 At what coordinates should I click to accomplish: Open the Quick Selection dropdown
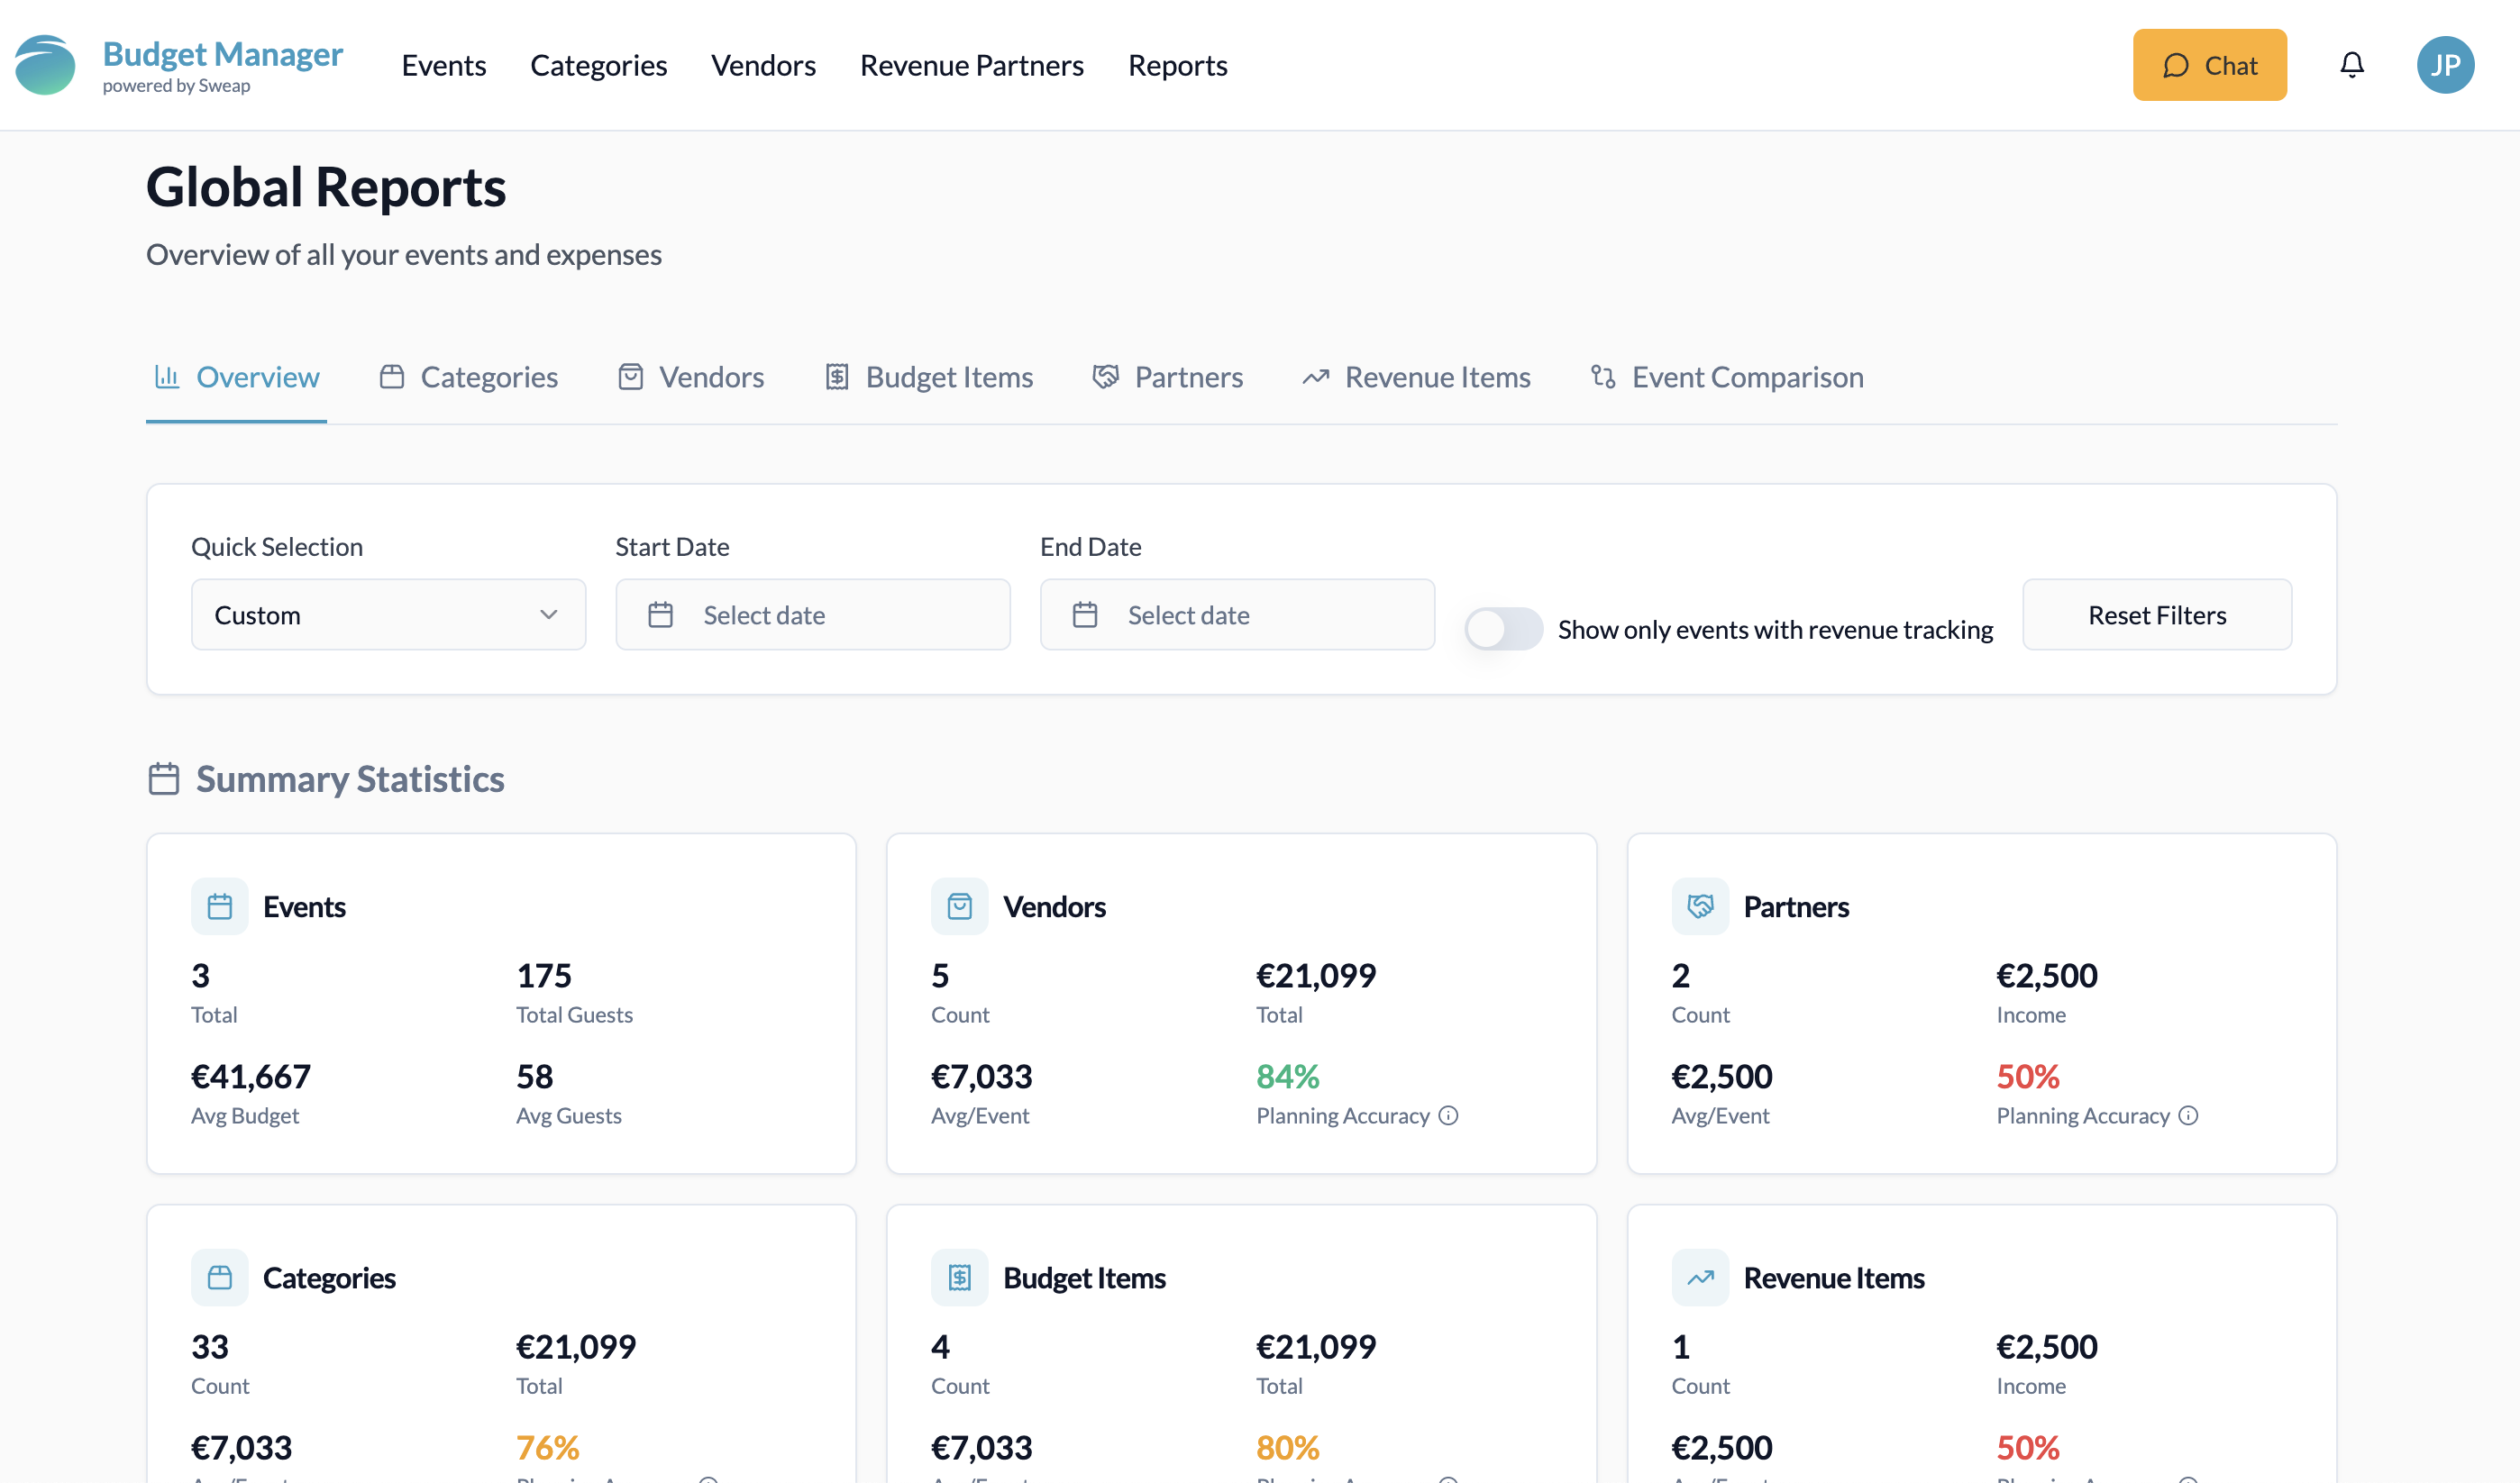388,614
